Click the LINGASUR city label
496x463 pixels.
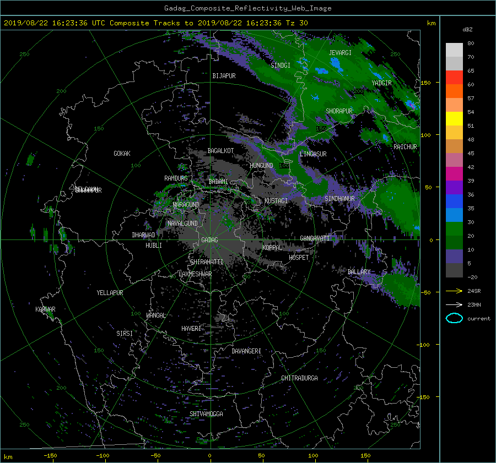(x=313, y=154)
